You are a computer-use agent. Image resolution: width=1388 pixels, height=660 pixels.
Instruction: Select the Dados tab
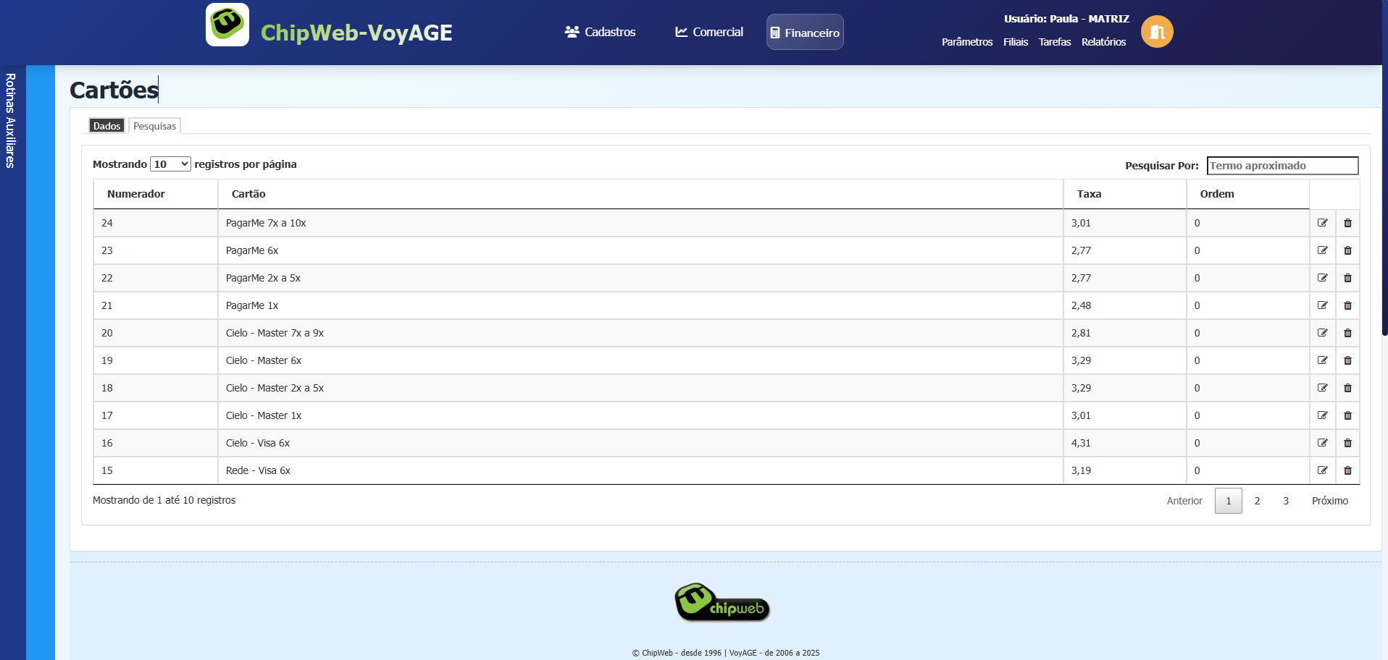point(106,126)
